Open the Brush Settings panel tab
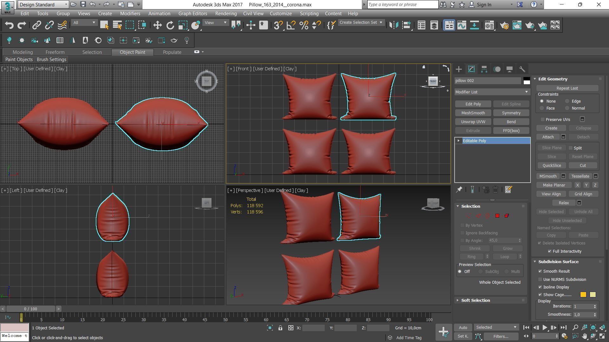Image resolution: width=609 pixels, height=342 pixels. coord(51,60)
